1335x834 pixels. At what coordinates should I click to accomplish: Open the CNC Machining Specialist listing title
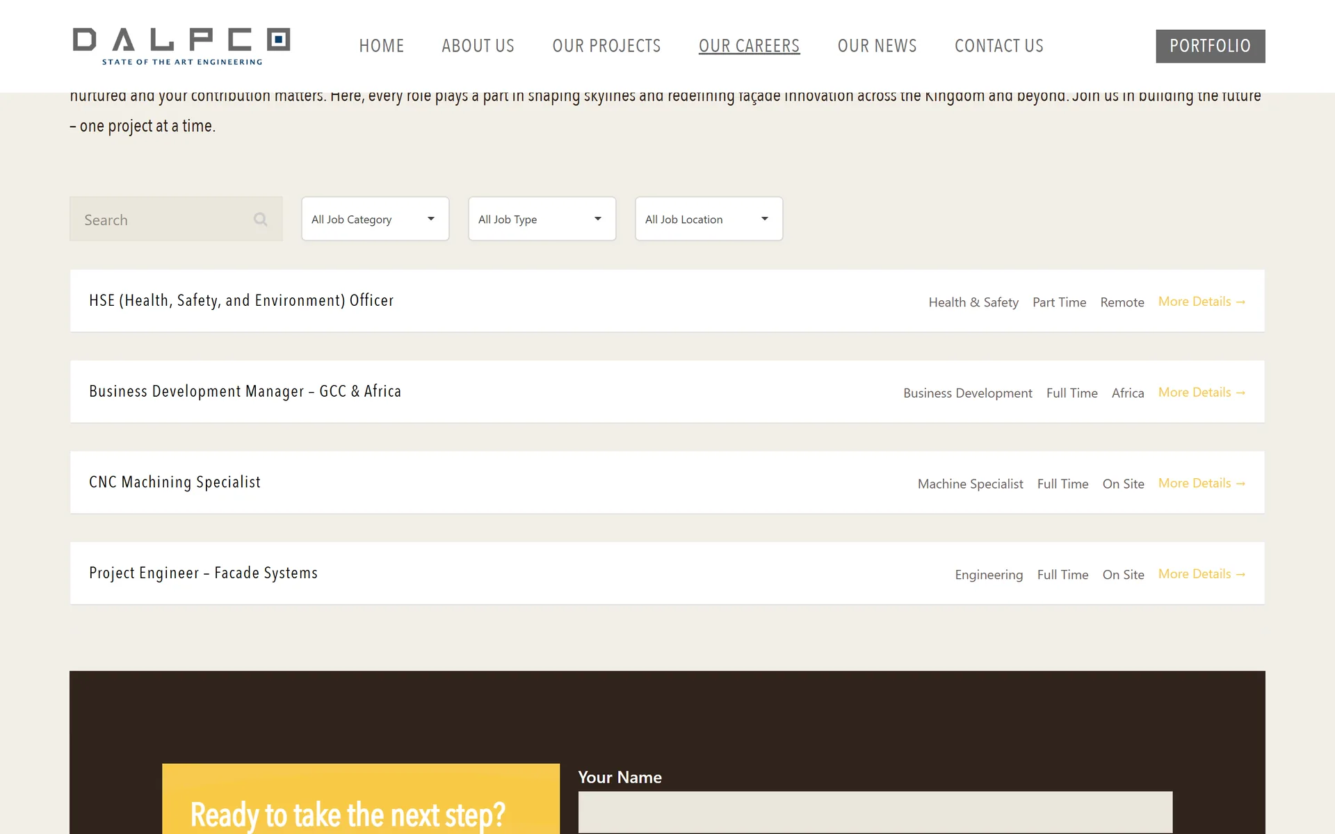[175, 482]
